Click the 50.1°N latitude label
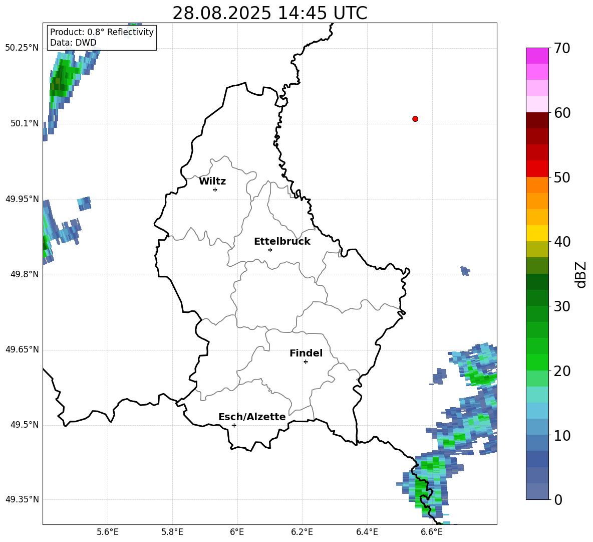593x542 pixels. point(25,123)
